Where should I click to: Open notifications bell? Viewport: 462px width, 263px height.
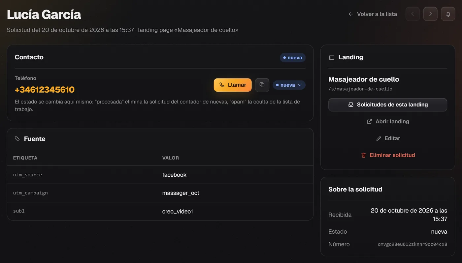[448, 14]
